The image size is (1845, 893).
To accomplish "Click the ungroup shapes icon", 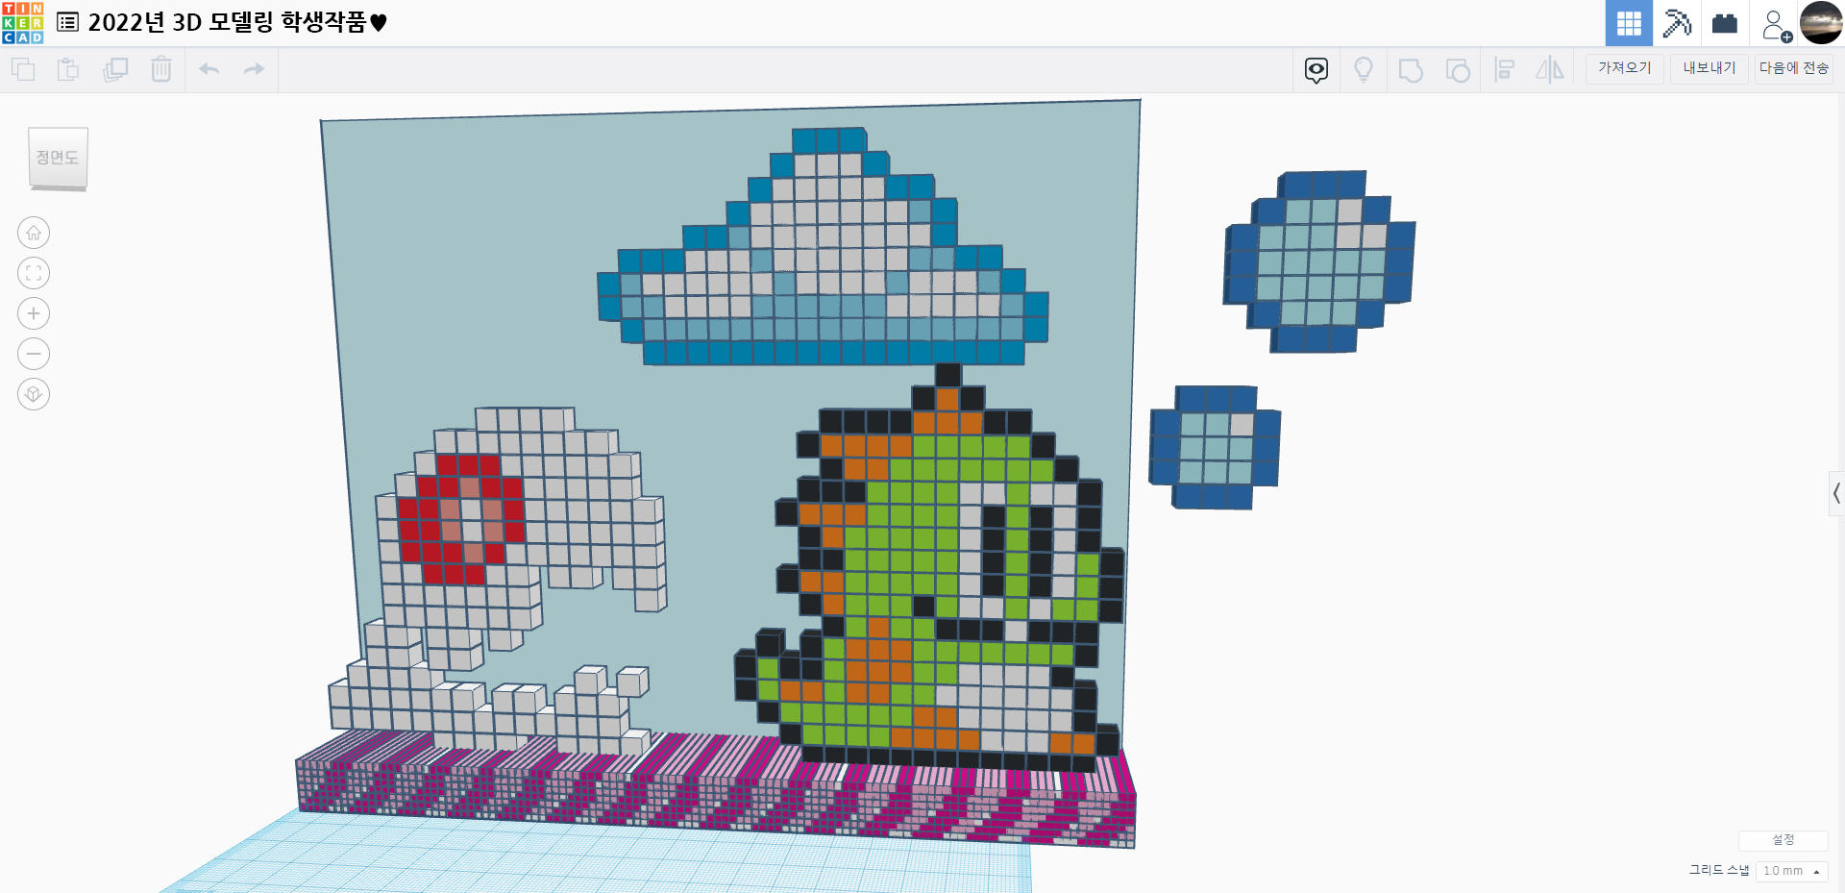I will [1458, 70].
